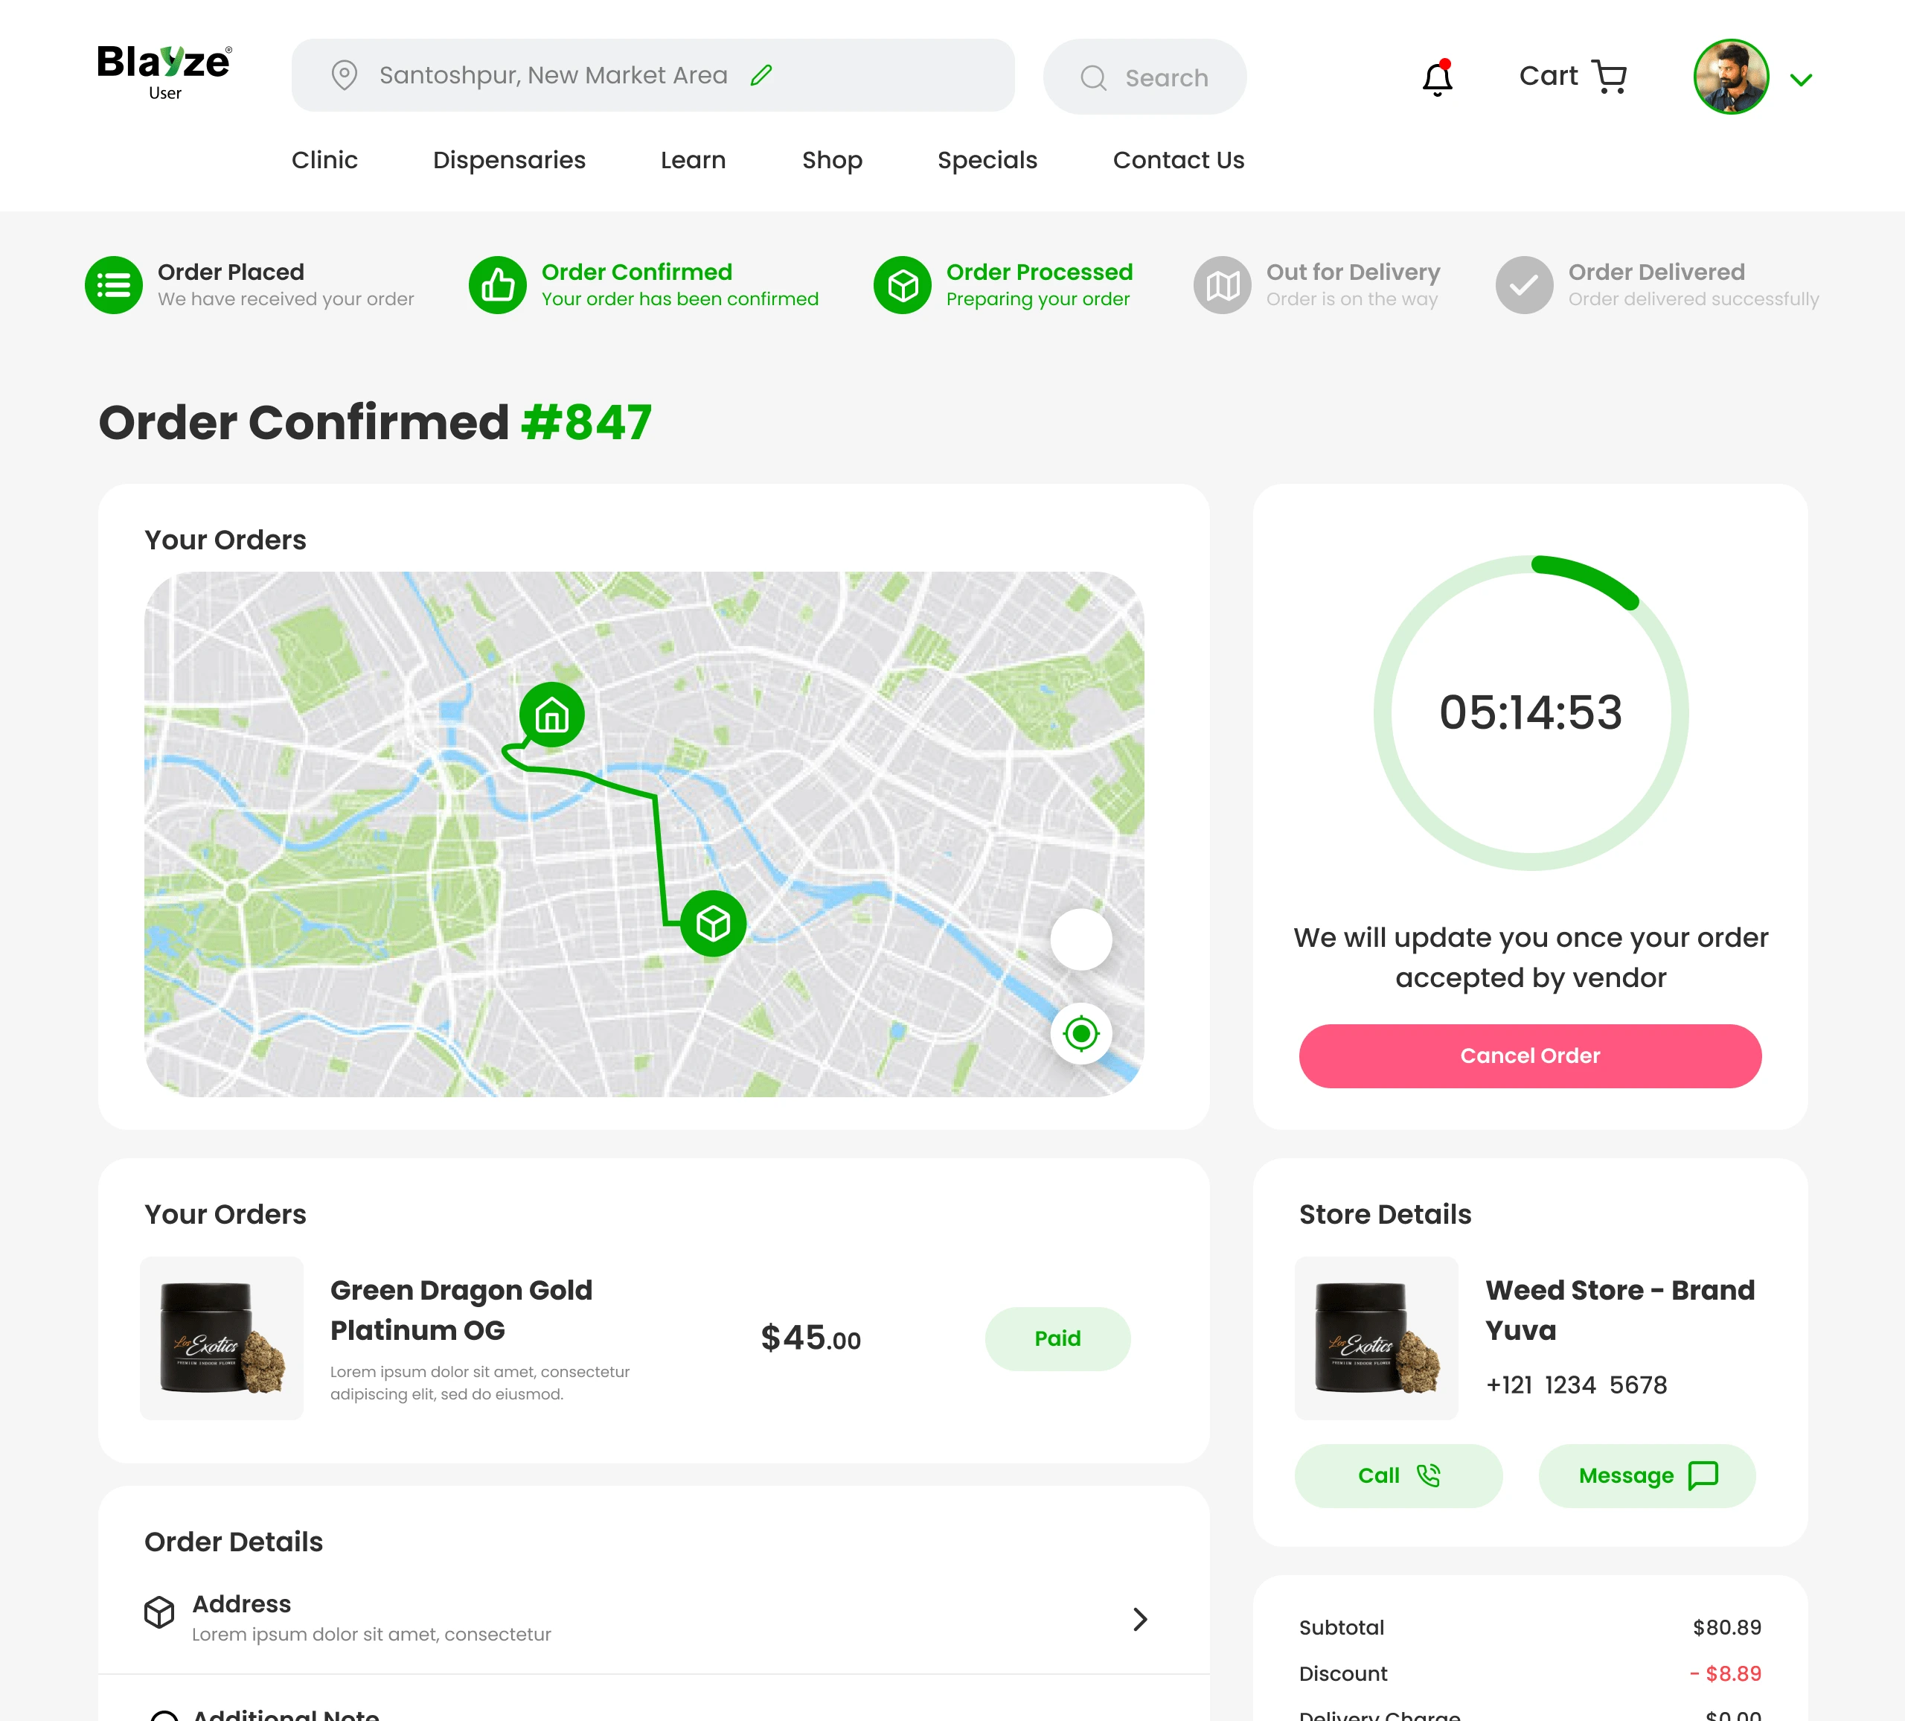This screenshot has width=1905, height=1721.
Task: Click the delivery timer progress indicator
Action: point(1530,714)
